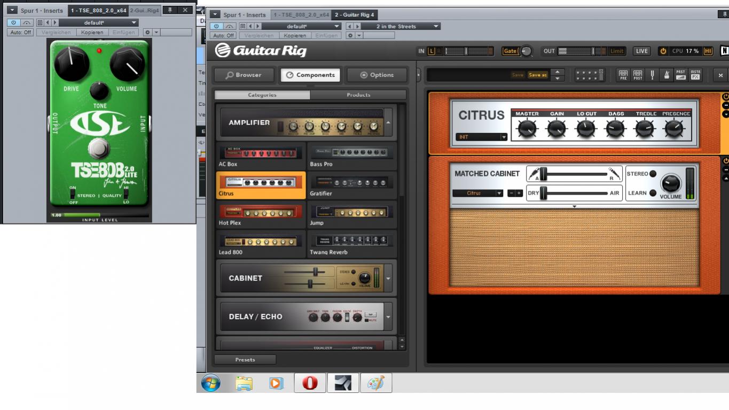Expand the Delay / Echo category
Image resolution: width=729 pixels, height=410 pixels.
[x=388, y=316]
